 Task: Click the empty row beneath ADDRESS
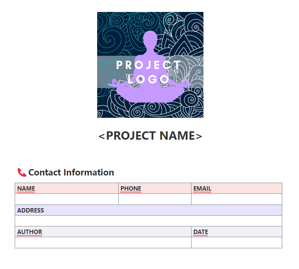pos(148,221)
